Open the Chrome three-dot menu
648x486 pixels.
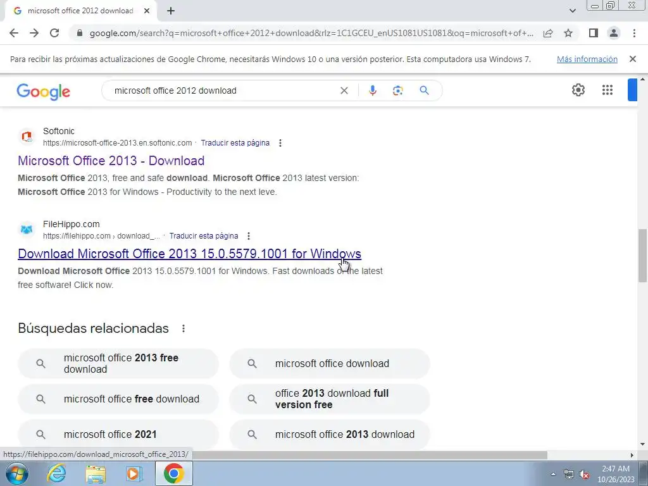coord(634,33)
